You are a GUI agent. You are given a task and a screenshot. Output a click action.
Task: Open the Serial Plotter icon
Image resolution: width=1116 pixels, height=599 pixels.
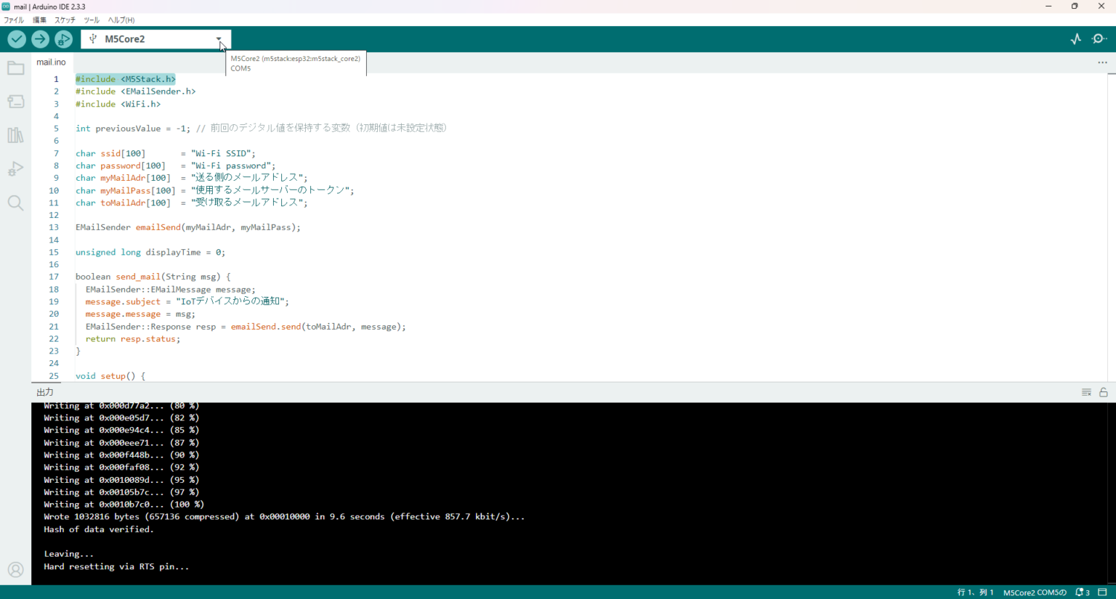coord(1075,38)
